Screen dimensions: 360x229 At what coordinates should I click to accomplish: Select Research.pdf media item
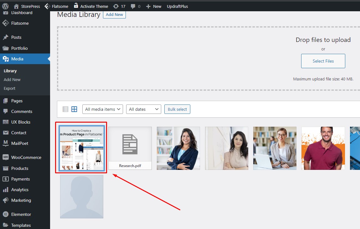[x=130, y=148]
